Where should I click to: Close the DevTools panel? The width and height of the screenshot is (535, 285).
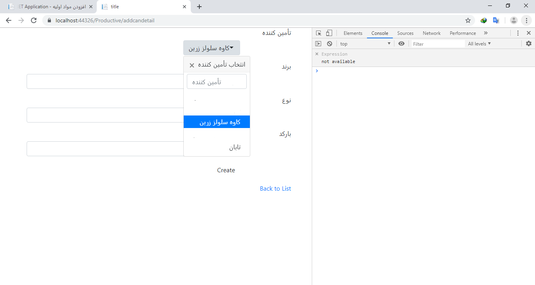(529, 33)
